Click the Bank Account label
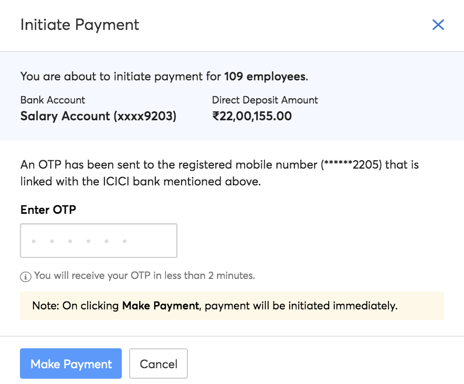 coord(52,100)
